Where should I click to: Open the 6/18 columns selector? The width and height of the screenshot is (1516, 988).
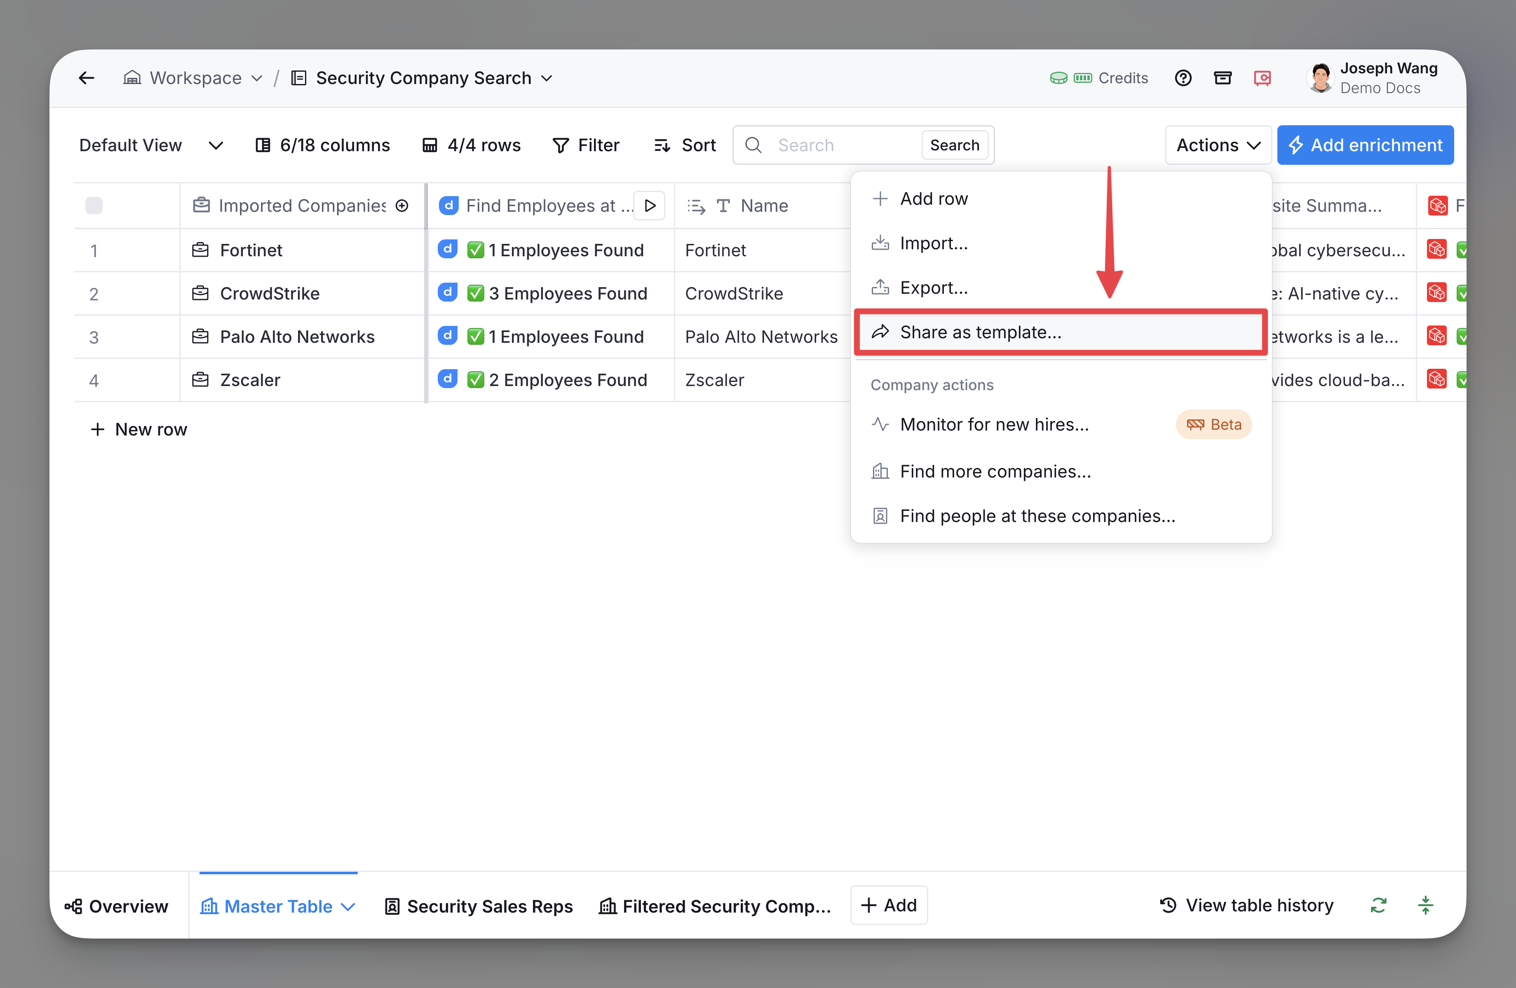[x=322, y=145]
